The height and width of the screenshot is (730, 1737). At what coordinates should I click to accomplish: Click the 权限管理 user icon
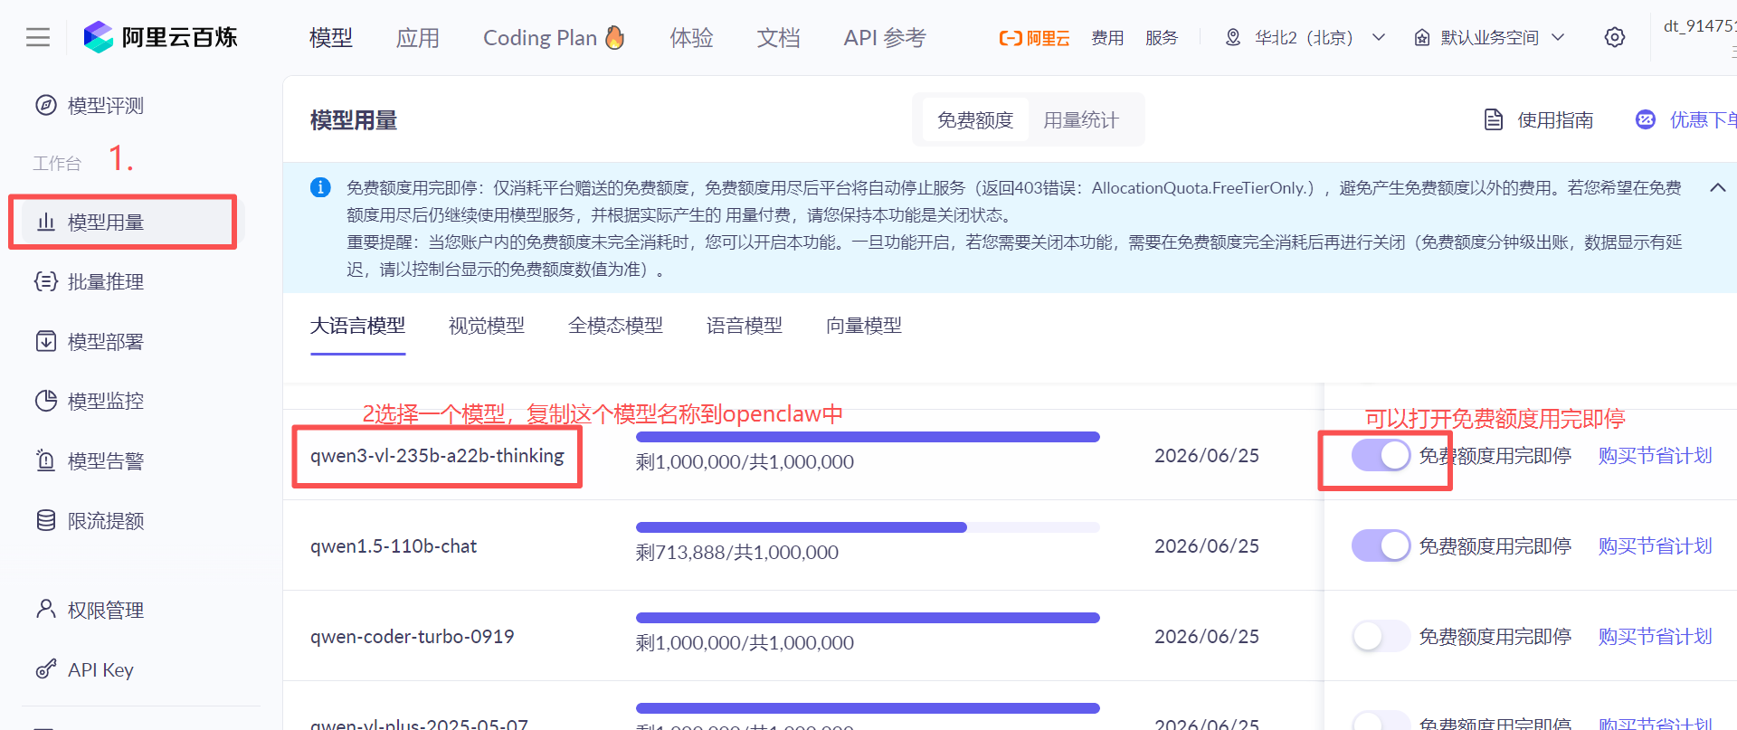(x=46, y=609)
